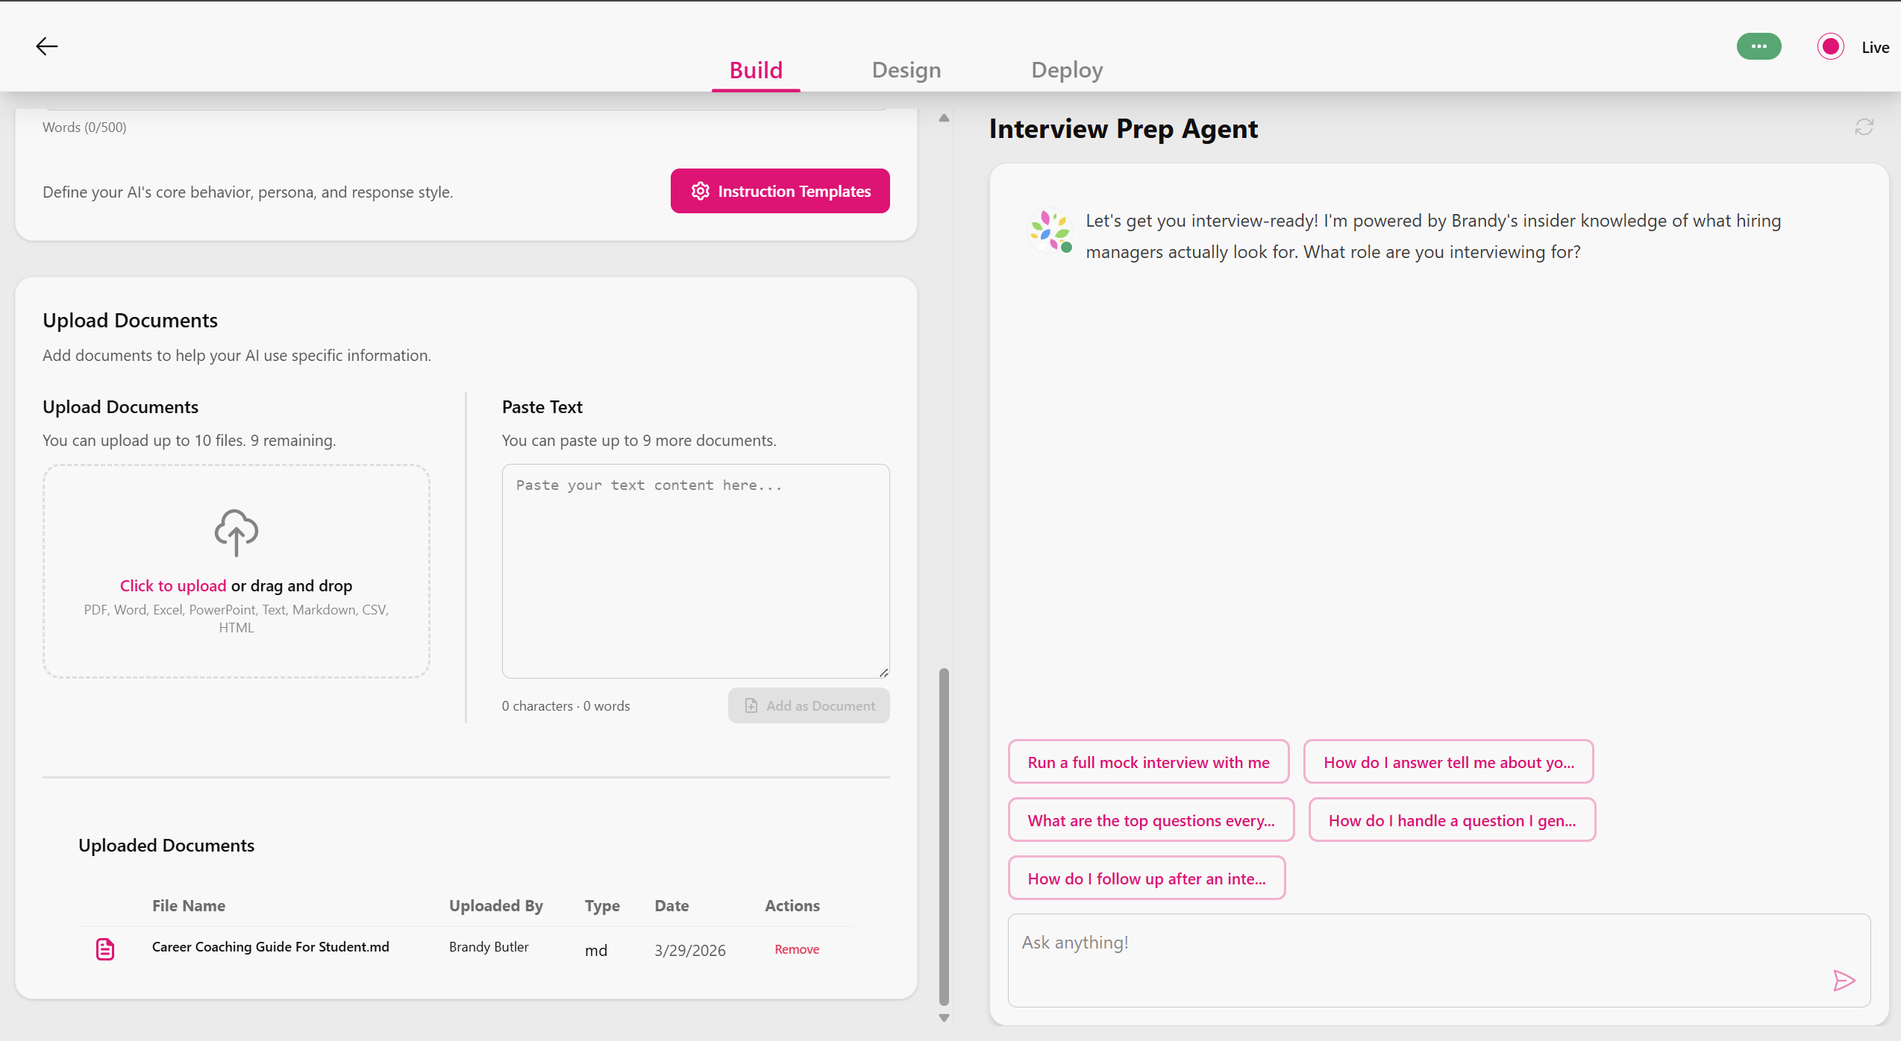Click the agent's flower avatar in the chat
The image size is (1901, 1041).
[1049, 231]
